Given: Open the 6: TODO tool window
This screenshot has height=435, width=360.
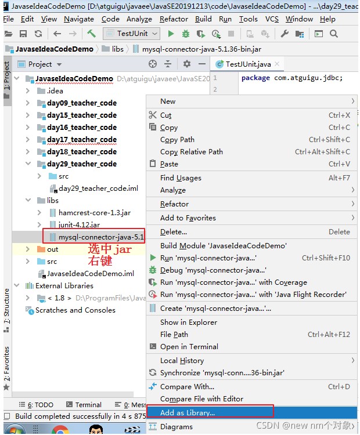Looking at the screenshot, I should click(36, 405).
